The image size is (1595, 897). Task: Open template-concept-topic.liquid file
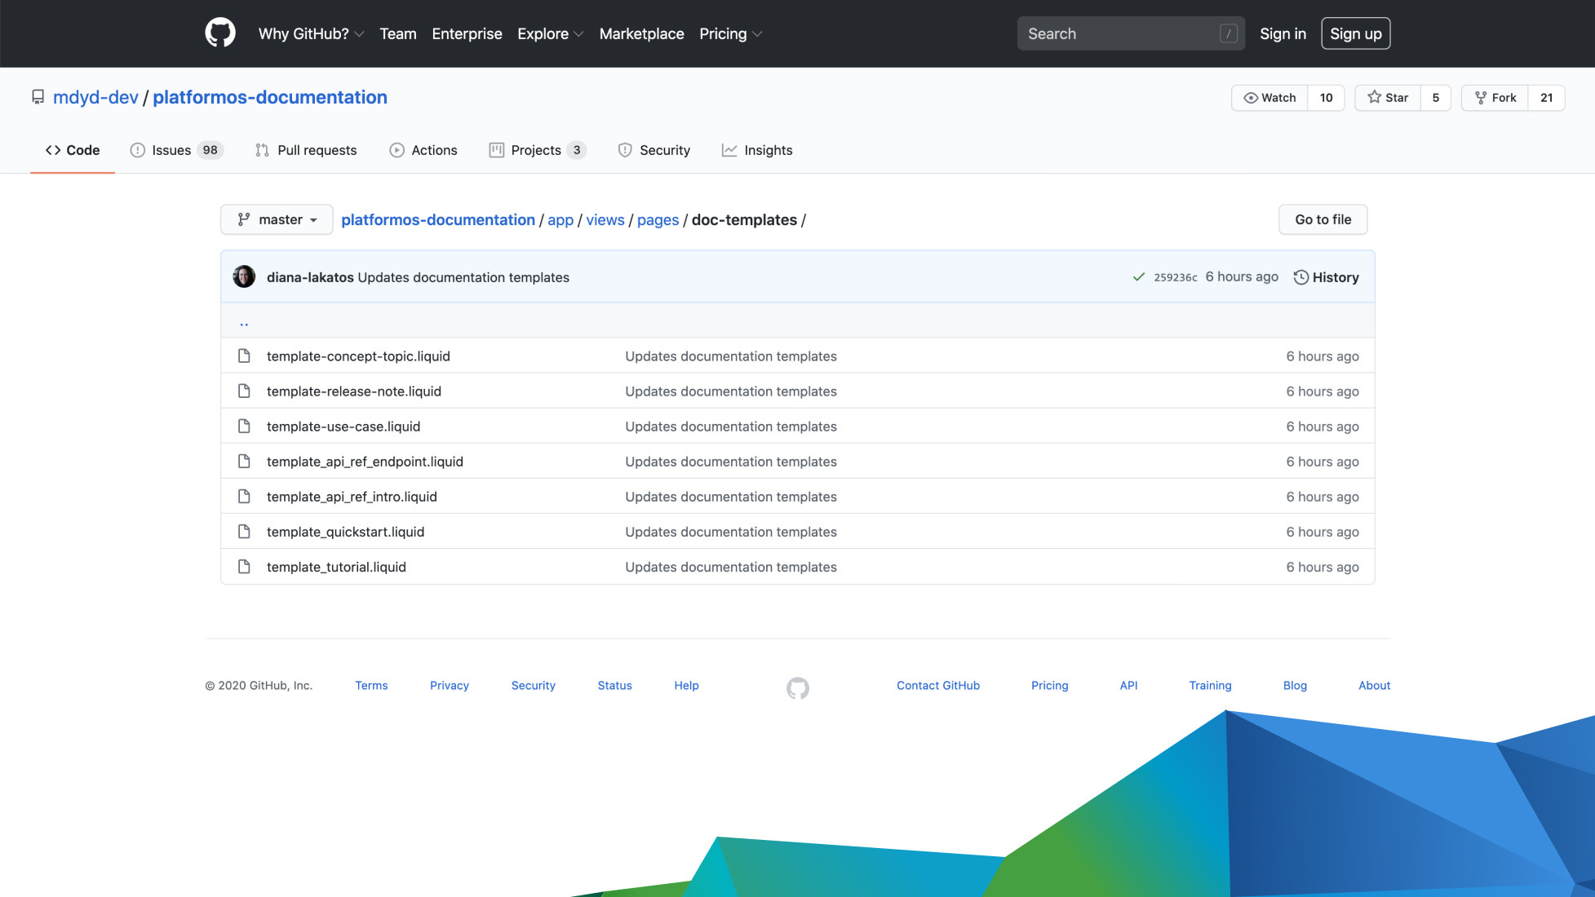click(358, 356)
